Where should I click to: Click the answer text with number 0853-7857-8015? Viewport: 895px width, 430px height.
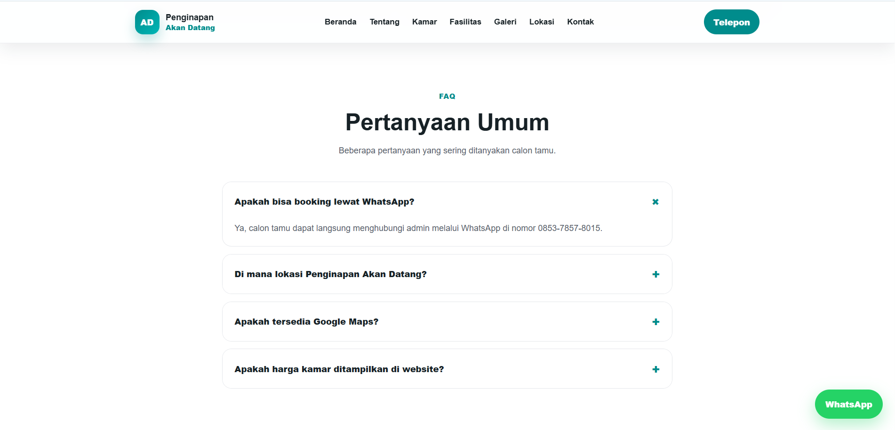point(418,228)
